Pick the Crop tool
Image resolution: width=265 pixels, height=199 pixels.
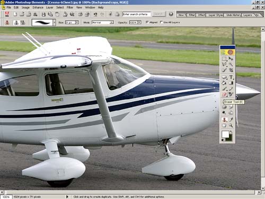pos(231,70)
